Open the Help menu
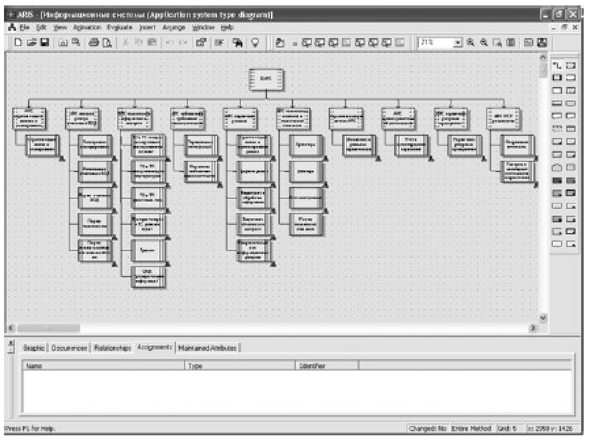This screenshot has width=591, height=440. click(x=228, y=27)
